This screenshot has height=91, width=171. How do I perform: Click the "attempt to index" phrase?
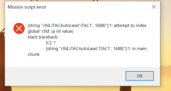pos(130,26)
